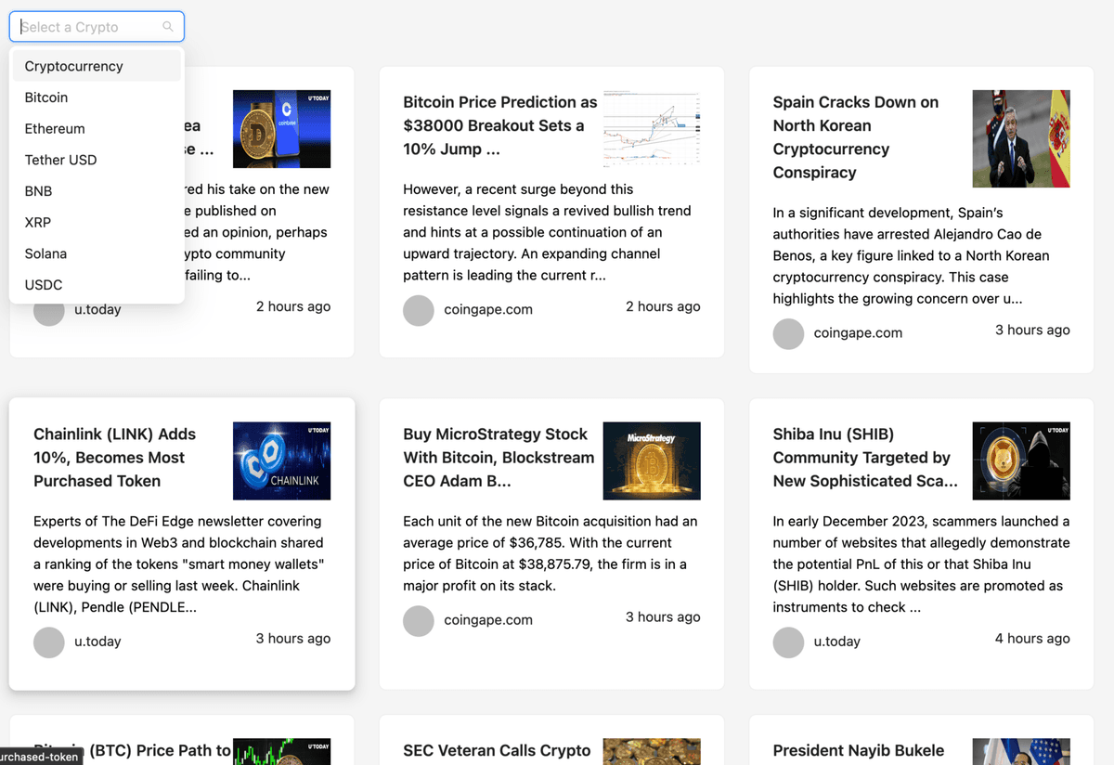Click the green candlestick thumbnail on bottom-left card
The image size is (1114, 765).
(281, 752)
